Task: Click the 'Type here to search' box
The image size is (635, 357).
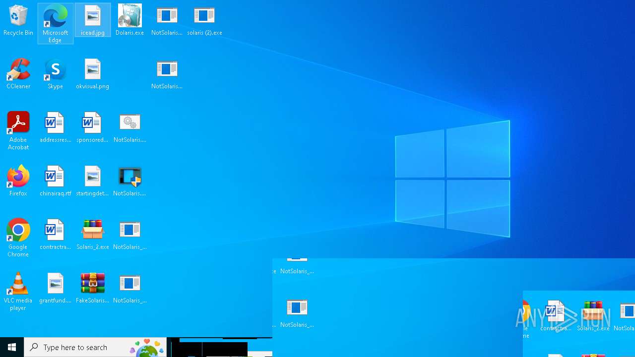Action: coord(95,347)
